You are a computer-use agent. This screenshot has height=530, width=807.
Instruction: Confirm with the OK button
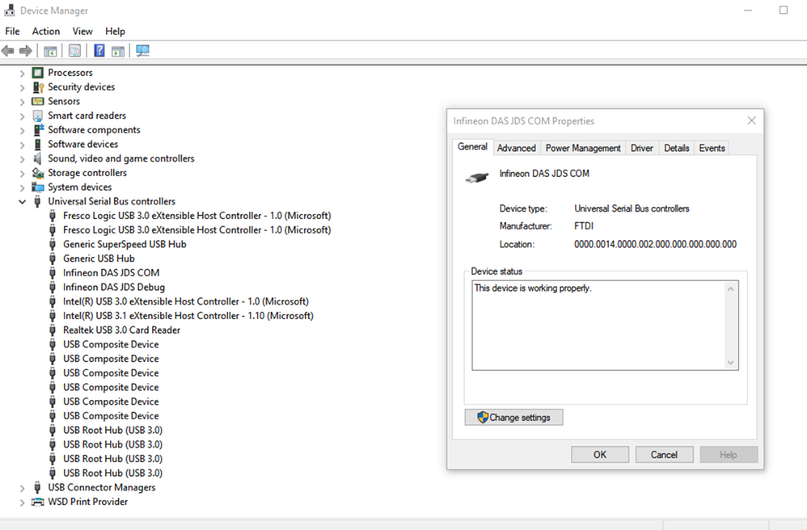pos(599,454)
